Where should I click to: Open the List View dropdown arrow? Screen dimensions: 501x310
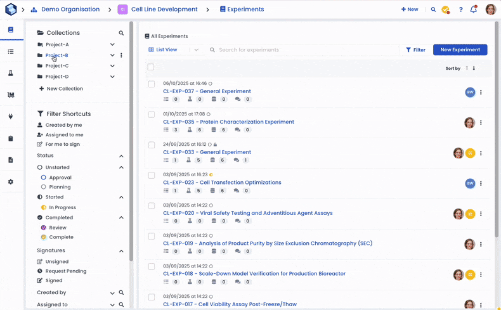click(196, 50)
